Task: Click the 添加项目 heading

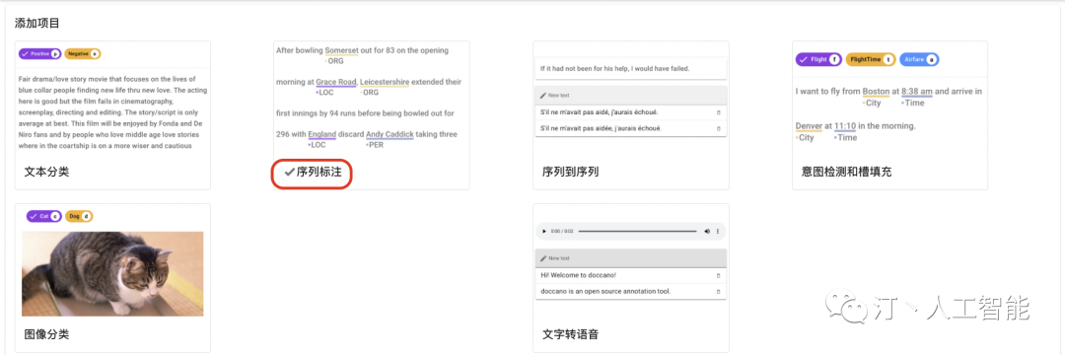Action: [x=37, y=23]
